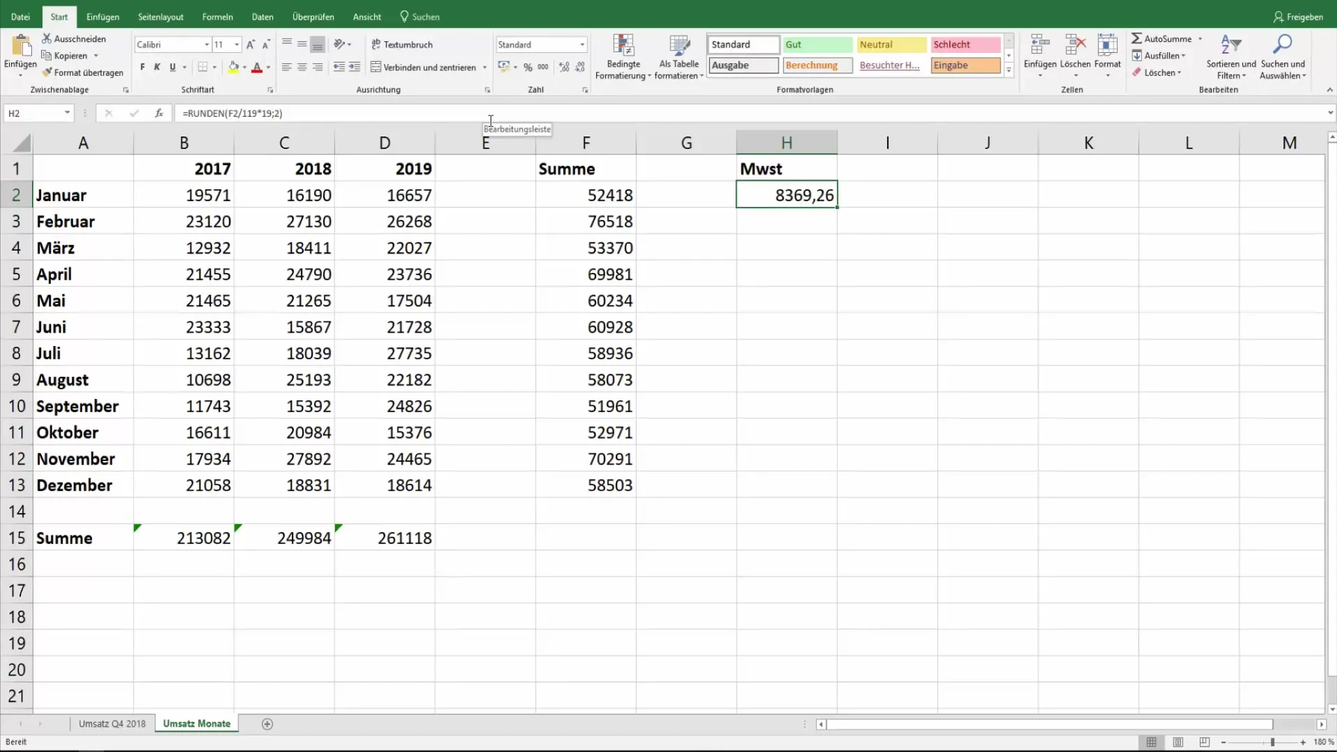Viewport: 1337px width, 752px height.
Task: Open the eraser Löschen clear dropdown
Action: click(1157, 72)
